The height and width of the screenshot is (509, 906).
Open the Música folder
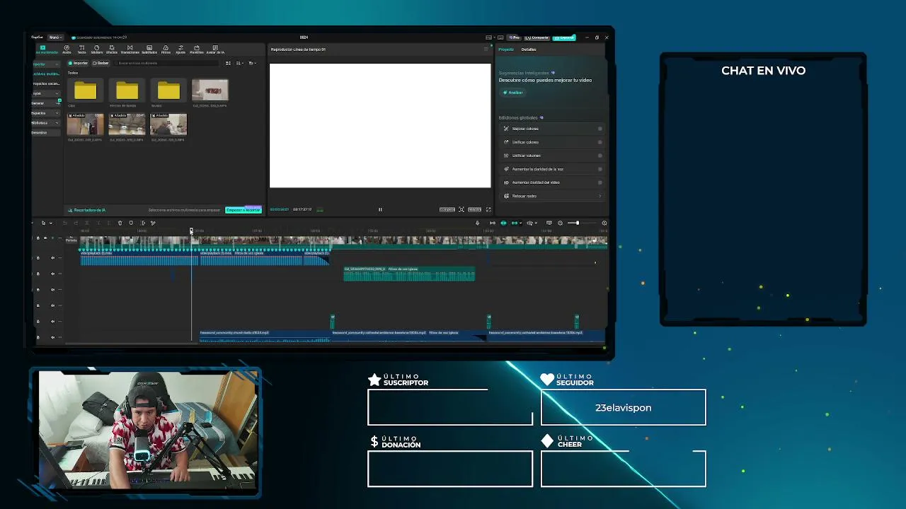point(168,93)
